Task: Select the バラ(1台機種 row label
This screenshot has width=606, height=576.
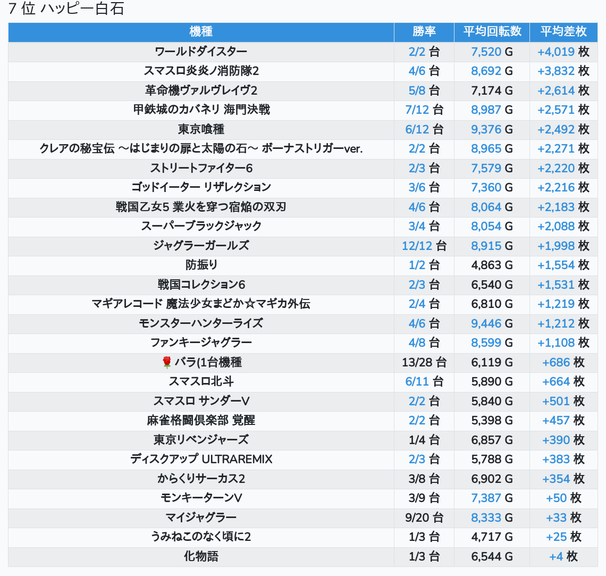Action: pyautogui.click(x=208, y=362)
